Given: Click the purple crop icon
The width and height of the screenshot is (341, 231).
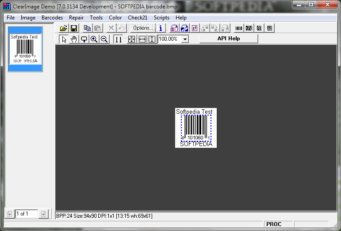Looking at the screenshot, I should click(195, 28).
